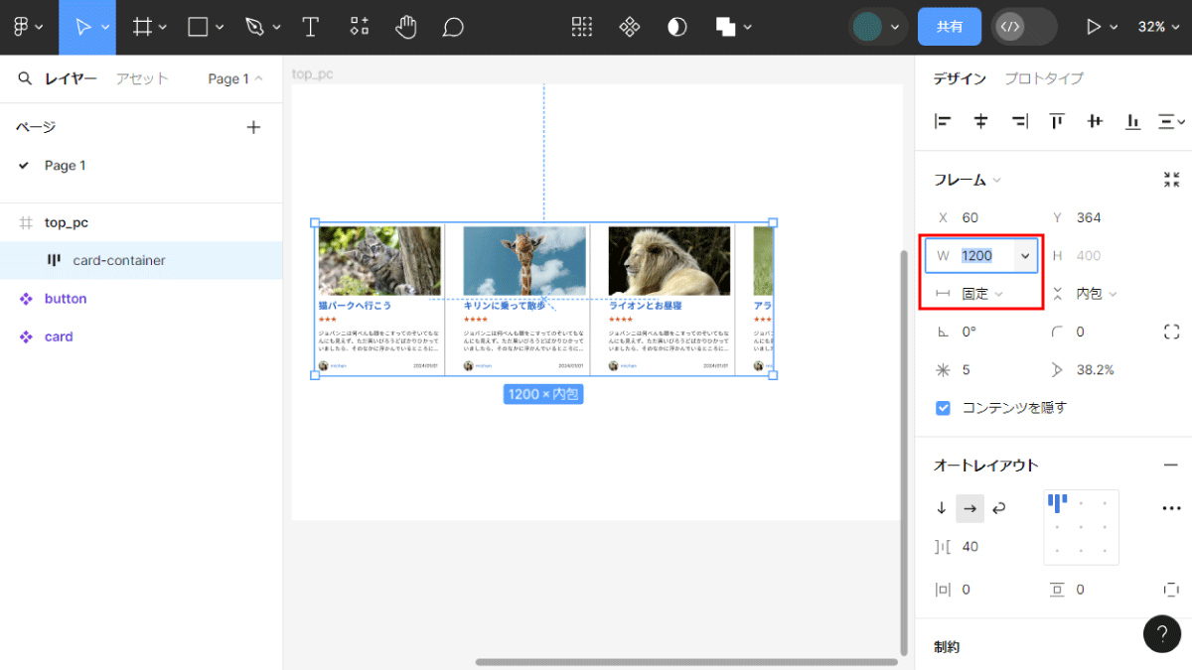Switch to the アセット tab
Viewport: 1192px width, 670px height.
[142, 78]
